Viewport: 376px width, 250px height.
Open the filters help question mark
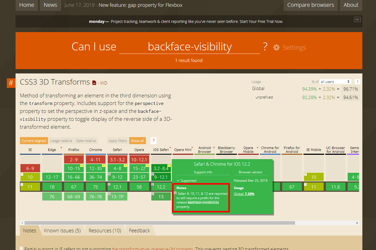154,141
